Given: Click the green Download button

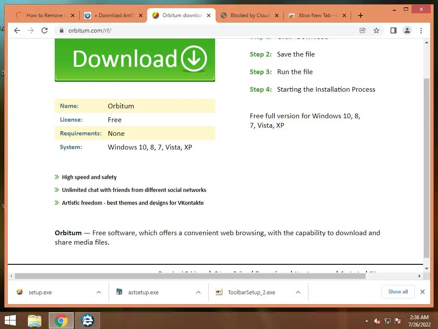Looking at the screenshot, I should coord(135,60).
